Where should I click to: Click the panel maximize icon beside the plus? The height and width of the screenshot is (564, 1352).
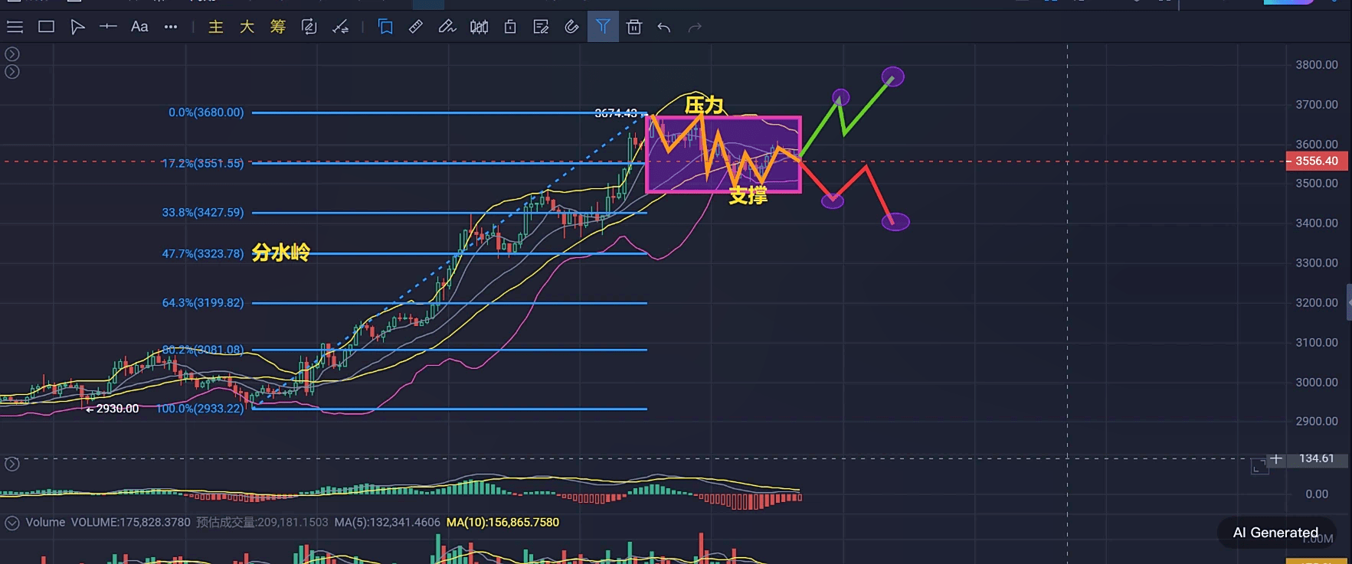click(x=1259, y=466)
